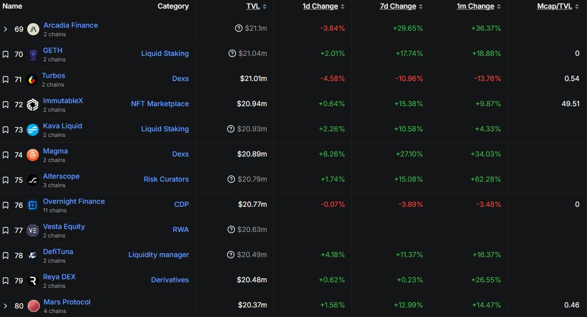Click the Arcadia Finance logo icon
Screen dimensions: 587x317
(x=33, y=29)
